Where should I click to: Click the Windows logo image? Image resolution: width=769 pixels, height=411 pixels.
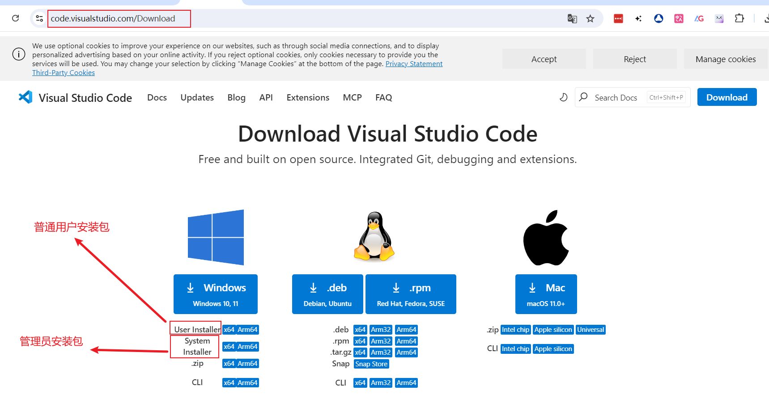(216, 237)
